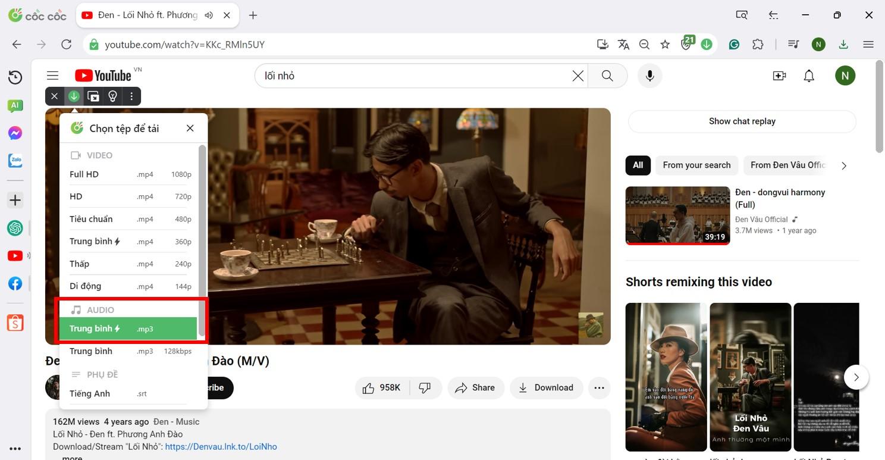Click the address bar URL
The image size is (885, 460).
[185, 45]
